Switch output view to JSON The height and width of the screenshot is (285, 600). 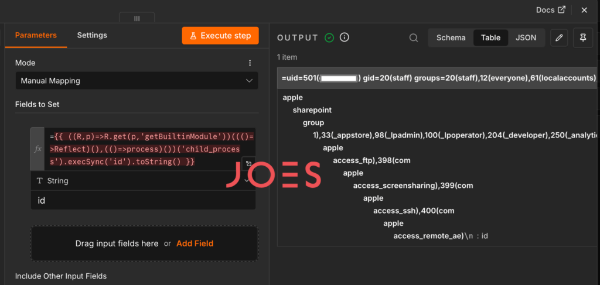click(526, 38)
